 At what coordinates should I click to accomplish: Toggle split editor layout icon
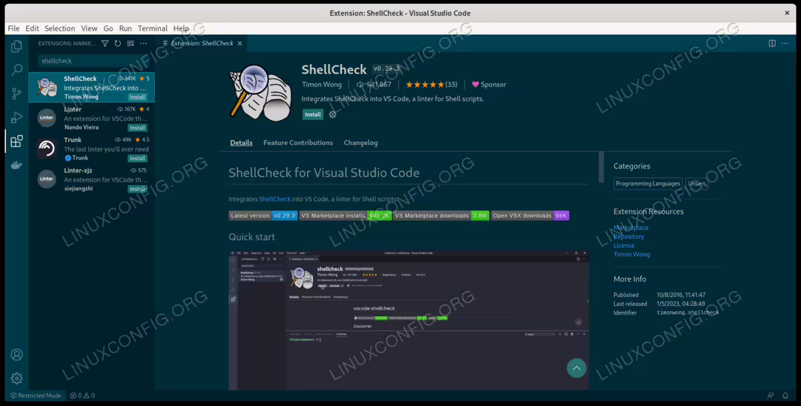tap(772, 43)
